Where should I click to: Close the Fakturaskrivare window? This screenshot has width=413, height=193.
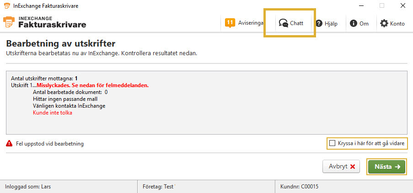point(403,5)
